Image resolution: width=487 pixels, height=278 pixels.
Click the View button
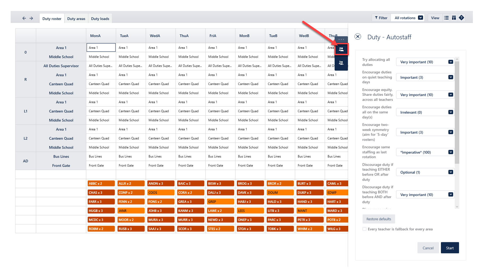(435, 18)
